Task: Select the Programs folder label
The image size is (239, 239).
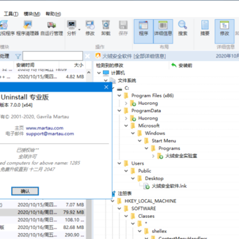Action: pyautogui.click(x=169, y=148)
